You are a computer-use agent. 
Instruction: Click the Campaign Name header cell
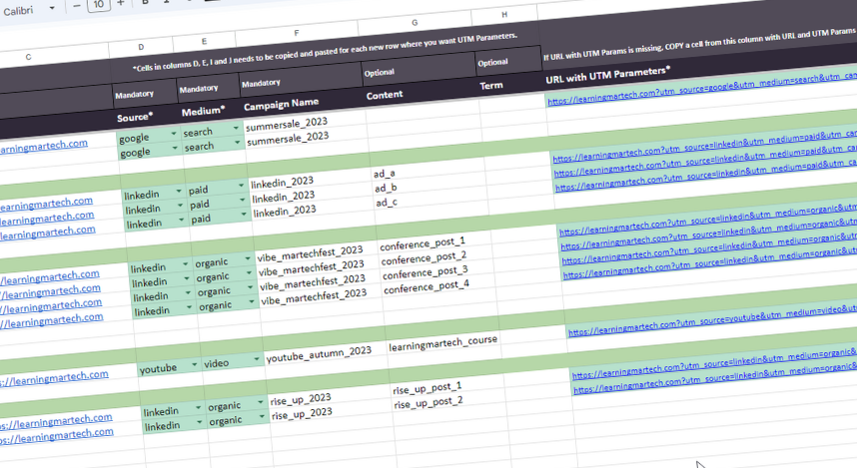click(281, 104)
